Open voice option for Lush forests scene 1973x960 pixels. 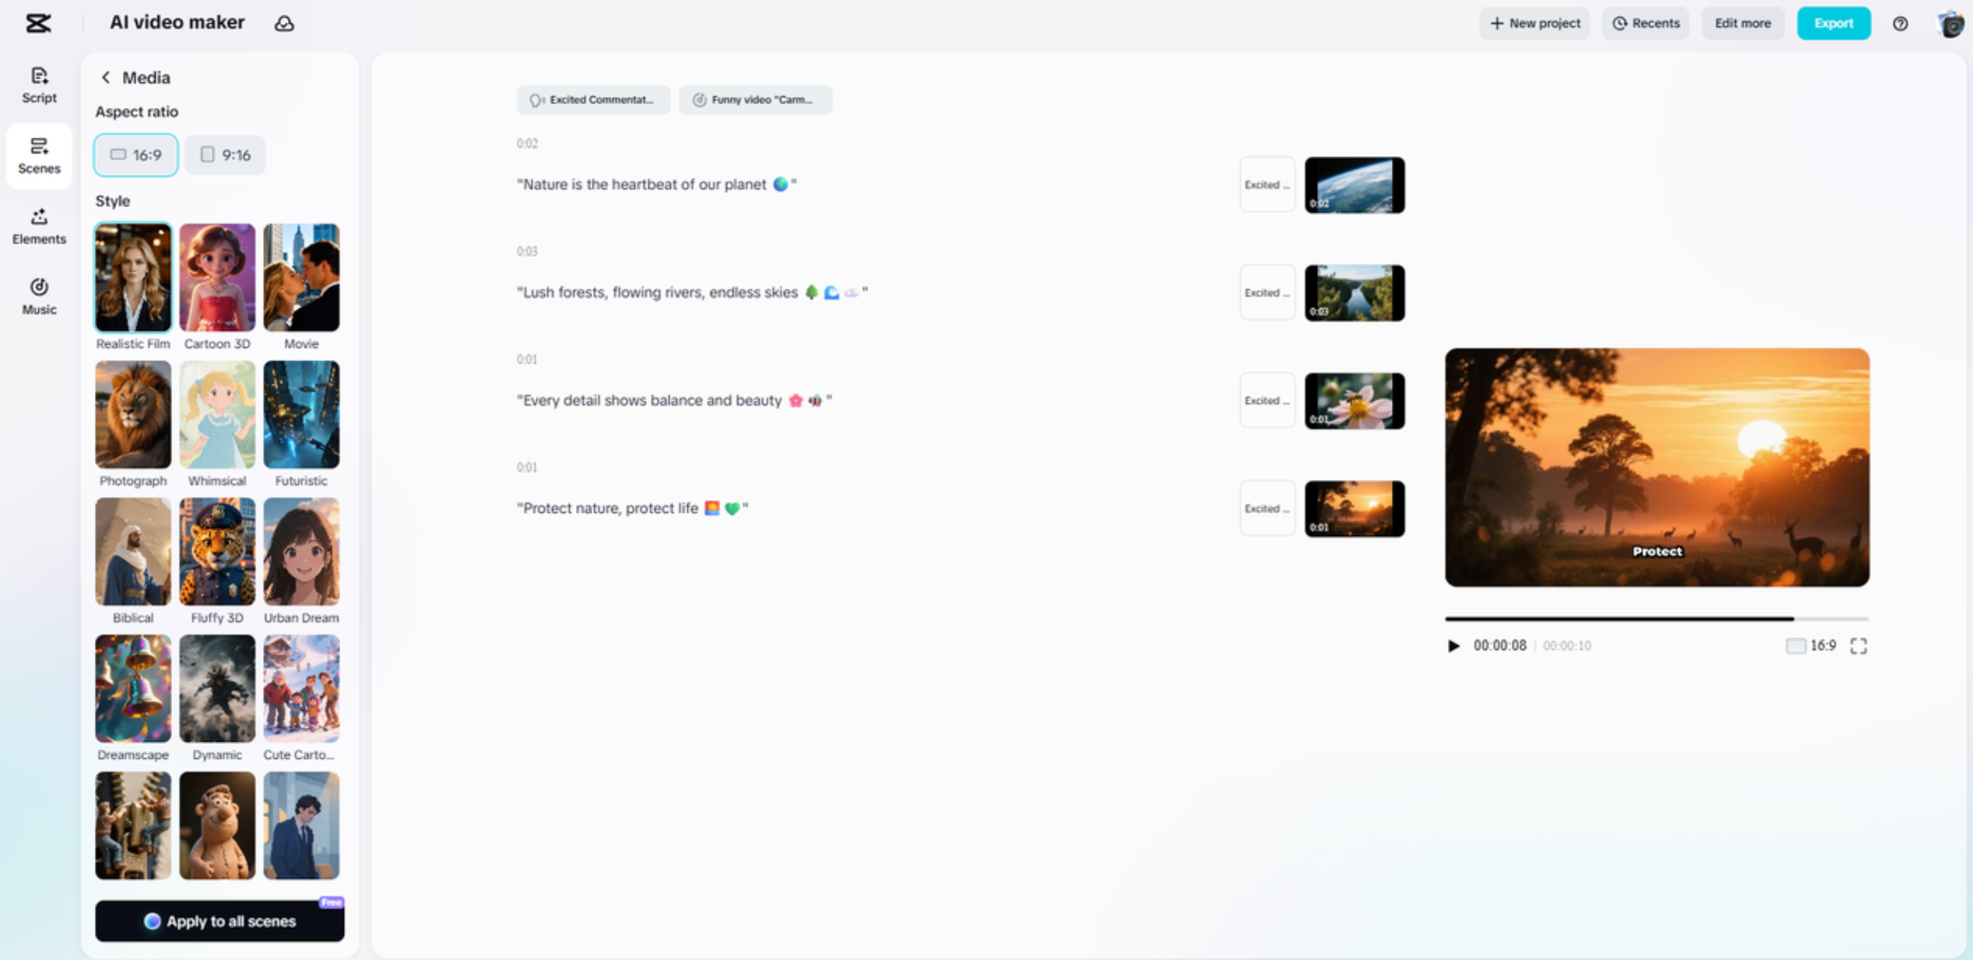[x=1267, y=292]
